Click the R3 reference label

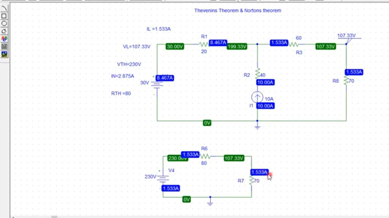(x=299, y=52)
